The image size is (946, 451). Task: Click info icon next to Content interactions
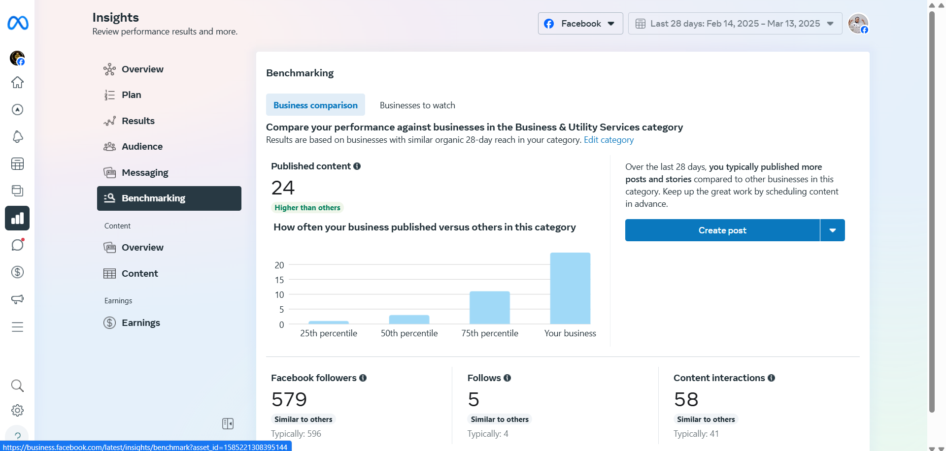point(771,378)
